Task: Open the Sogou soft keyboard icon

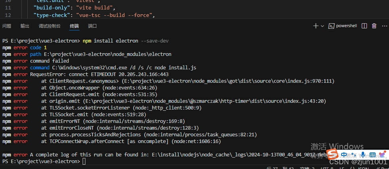Action: coord(373,155)
